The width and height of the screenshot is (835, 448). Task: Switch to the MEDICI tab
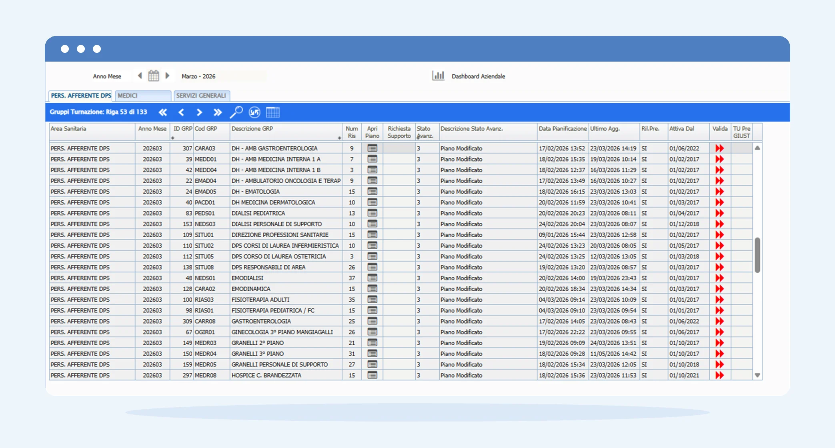[143, 96]
